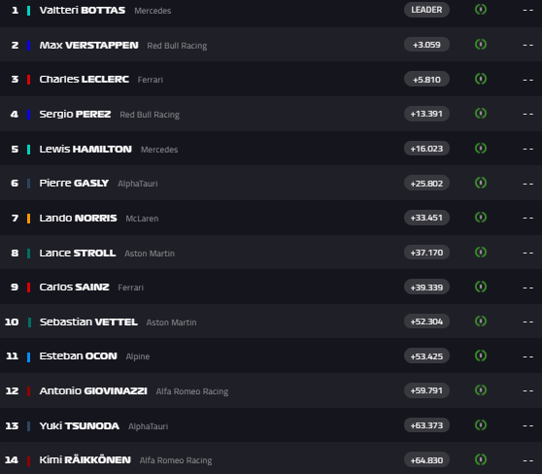Viewport: 542px width, 474px height.
Task: Open Antonio GIOVINAZZI driver entry
Action: click(93, 391)
